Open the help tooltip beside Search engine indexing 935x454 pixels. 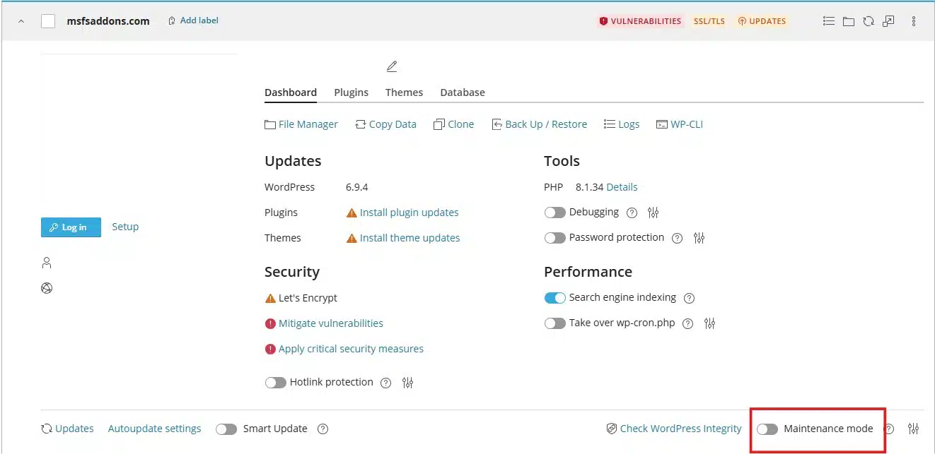point(689,297)
